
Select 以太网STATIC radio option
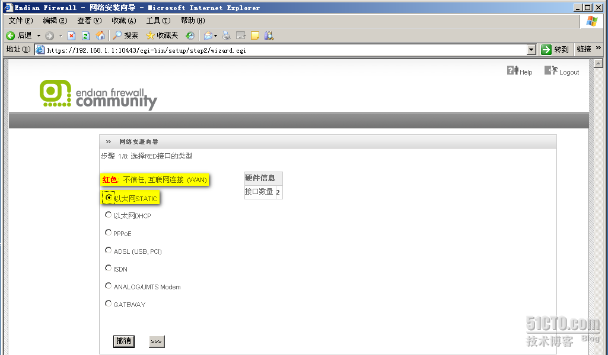pos(109,197)
